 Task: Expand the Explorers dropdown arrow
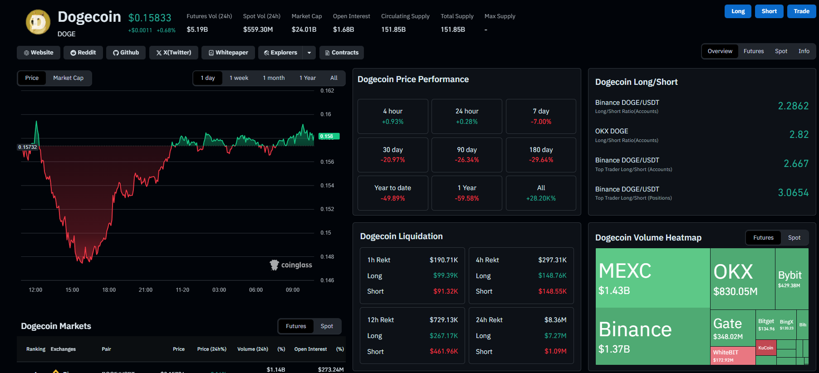(309, 53)
